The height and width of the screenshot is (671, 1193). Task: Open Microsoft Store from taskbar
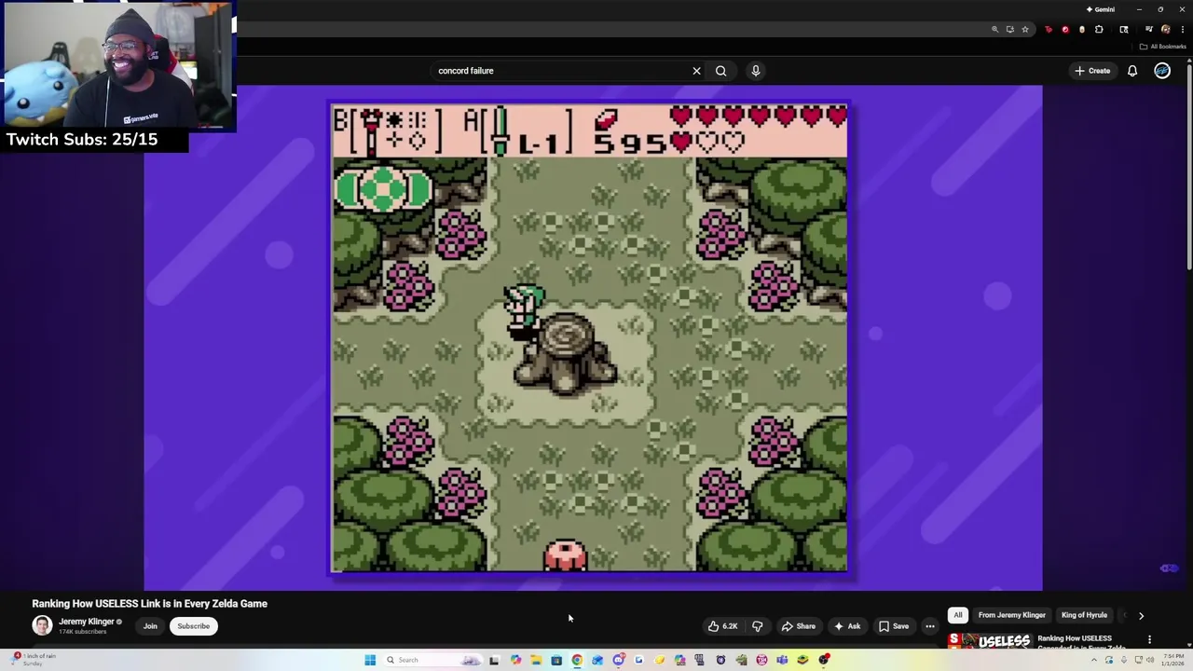556,660
